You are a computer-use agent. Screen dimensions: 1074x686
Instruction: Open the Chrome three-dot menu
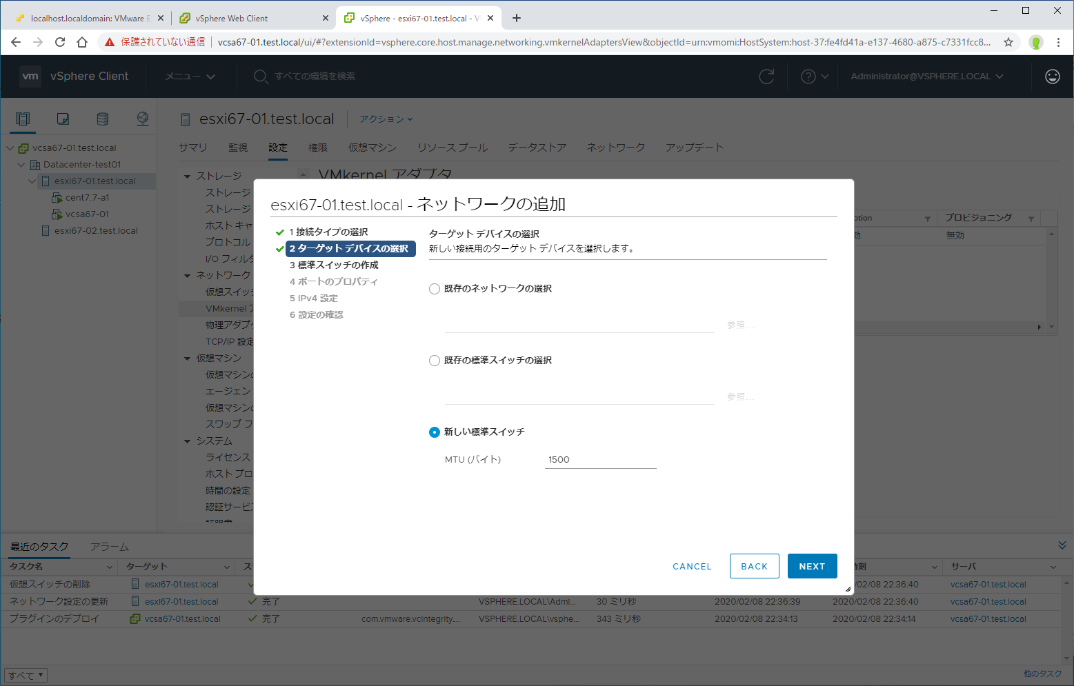1058,42
